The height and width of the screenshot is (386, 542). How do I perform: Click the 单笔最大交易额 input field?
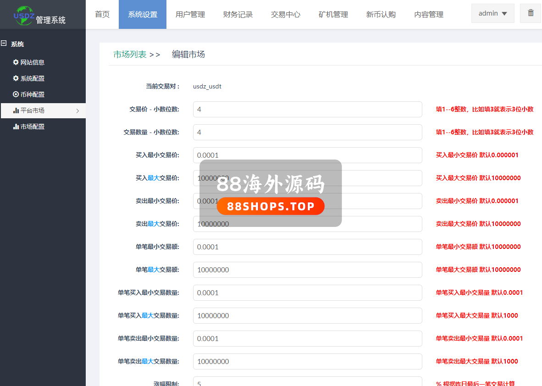point(307,270)
